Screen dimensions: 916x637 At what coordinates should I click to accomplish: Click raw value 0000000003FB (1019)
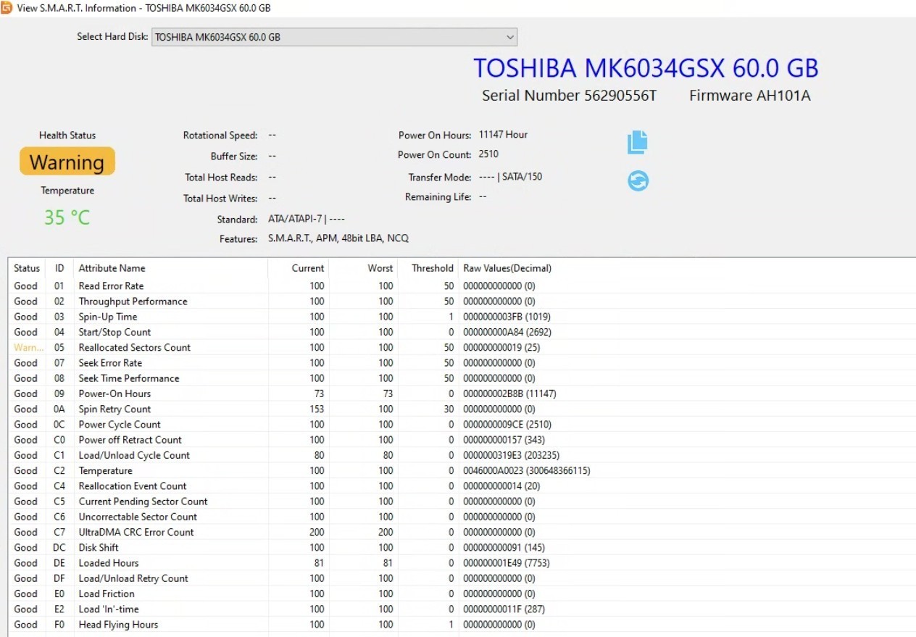[x=507, y=317]
